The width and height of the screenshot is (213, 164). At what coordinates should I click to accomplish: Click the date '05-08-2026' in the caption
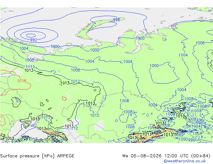pos(146,156)
